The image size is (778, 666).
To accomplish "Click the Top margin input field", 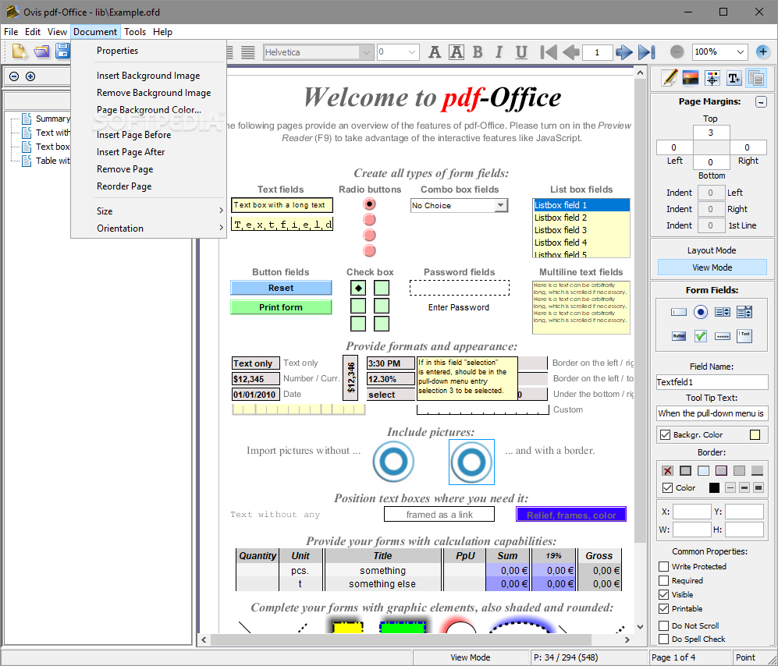I will tap(711, 133).
